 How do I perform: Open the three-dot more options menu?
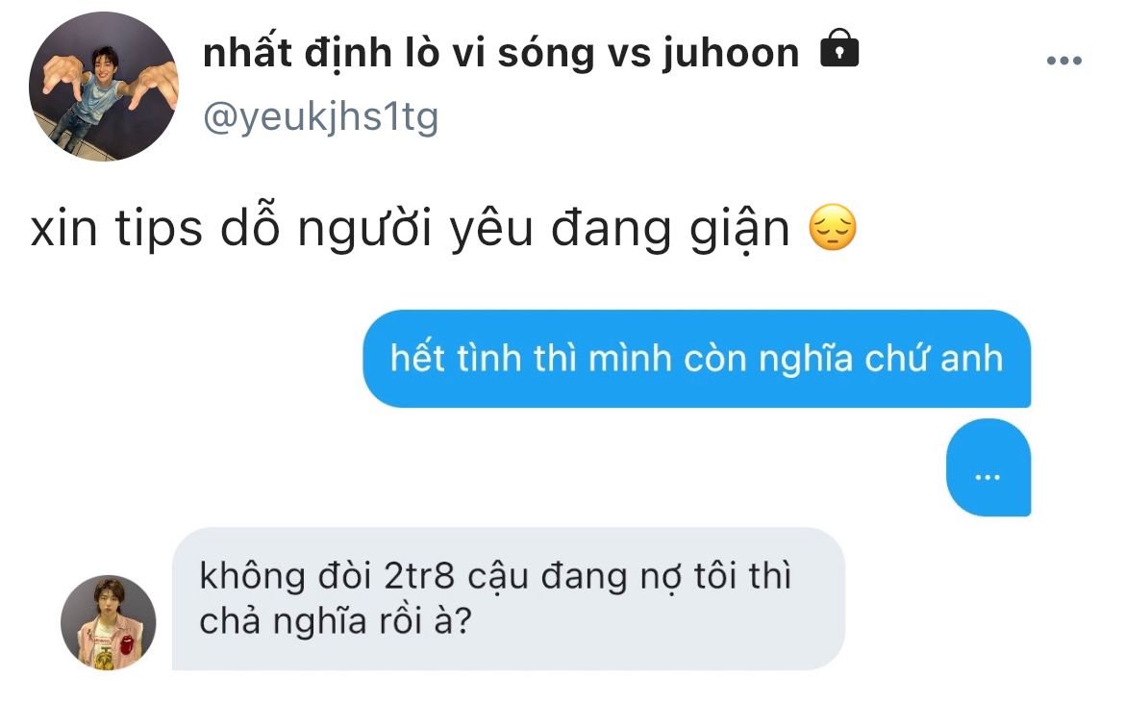tap(1064, 61)
